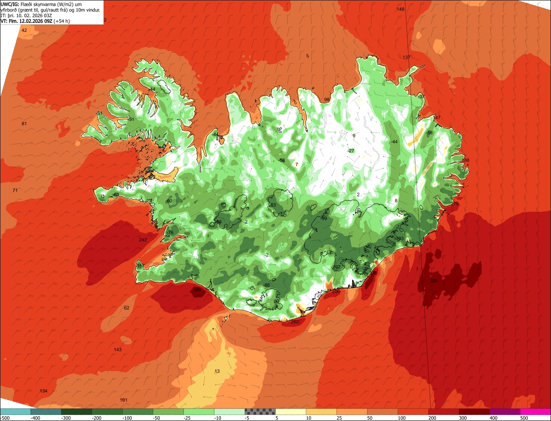Click the coastal value '98' in the north
This screenshot has width=551, height=421.
pos(327,99)
